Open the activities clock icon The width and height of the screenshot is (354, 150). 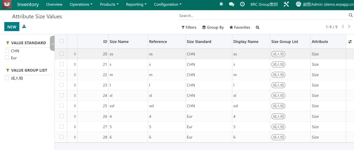[242, 4]
